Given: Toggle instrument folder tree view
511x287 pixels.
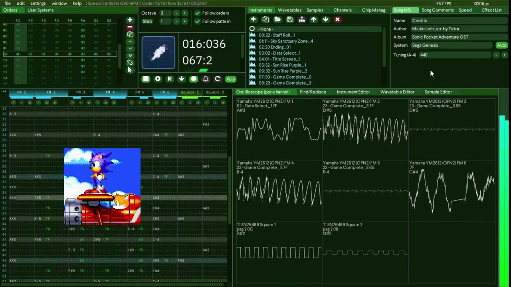Looking at the screenshot, I should coord(302,19).
